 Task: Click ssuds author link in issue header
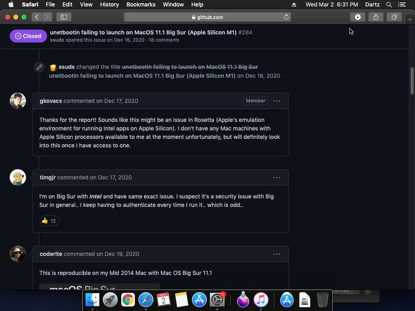[57, 40]
